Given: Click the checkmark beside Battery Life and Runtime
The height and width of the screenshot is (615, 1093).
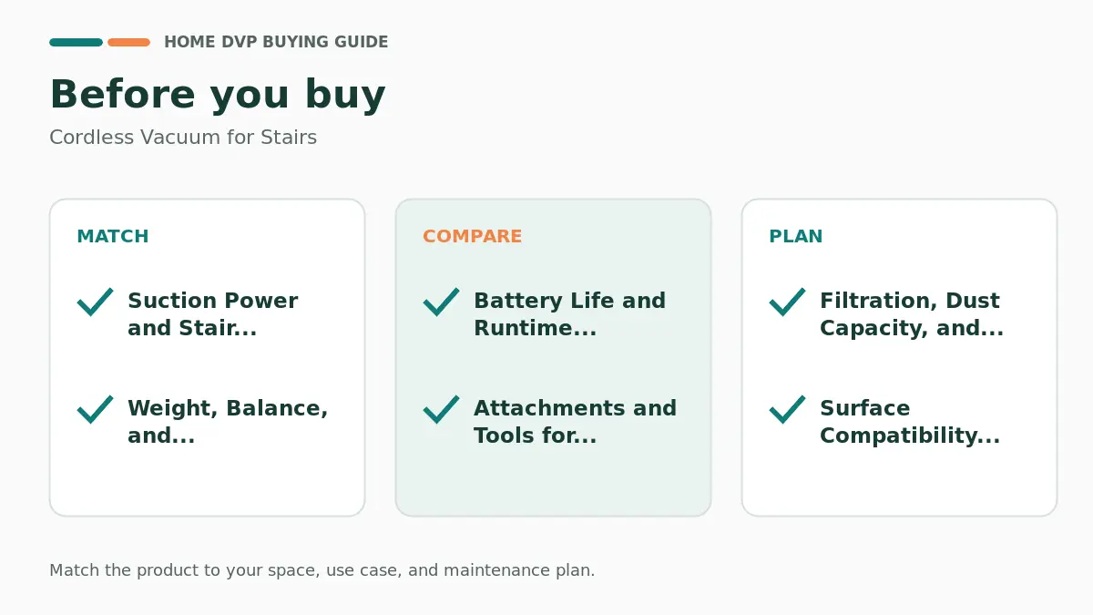Looking at the screenshot, I should click(x=442, y=302).
